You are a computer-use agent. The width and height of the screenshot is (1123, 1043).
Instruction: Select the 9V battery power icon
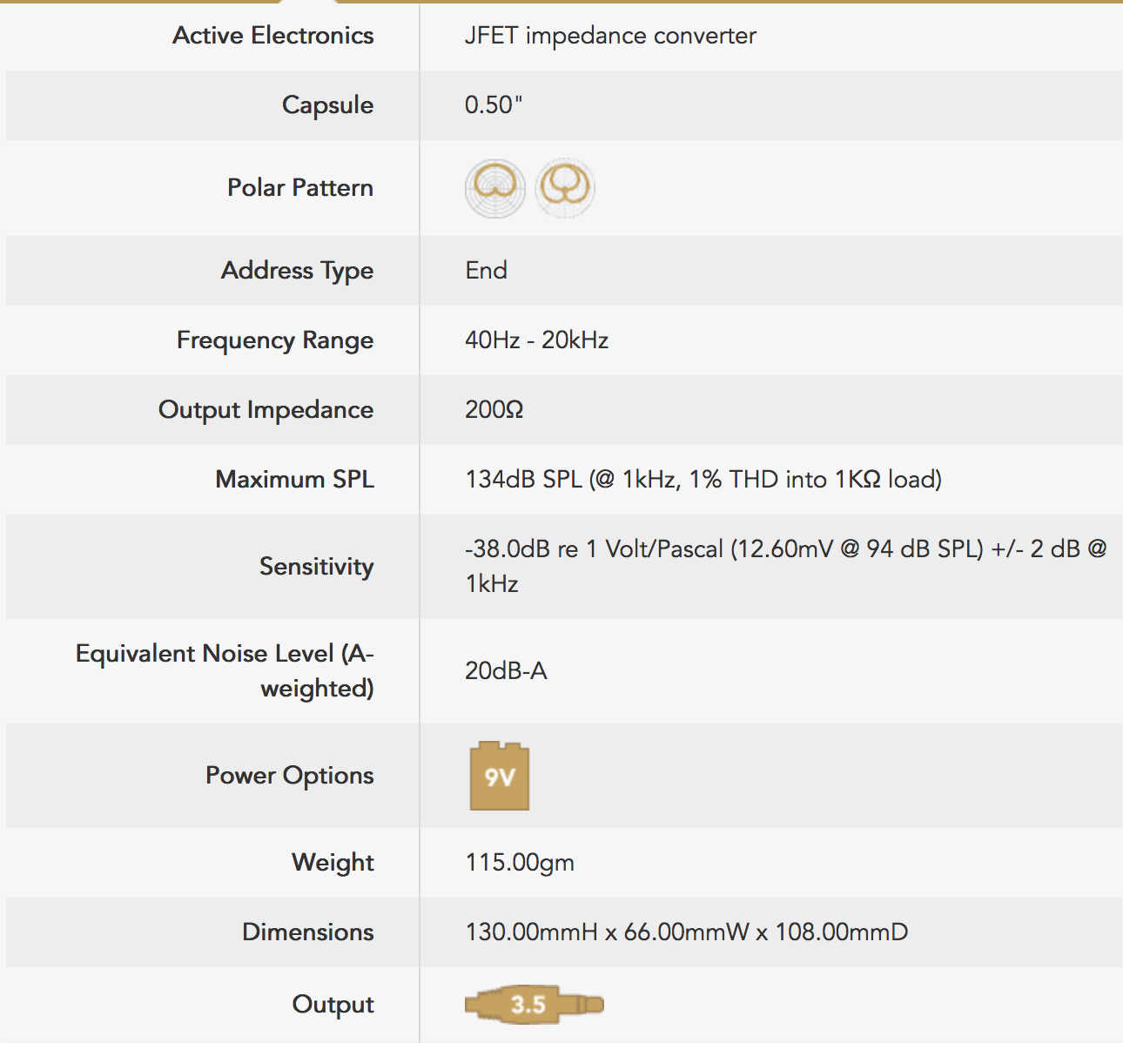(500, 776)
